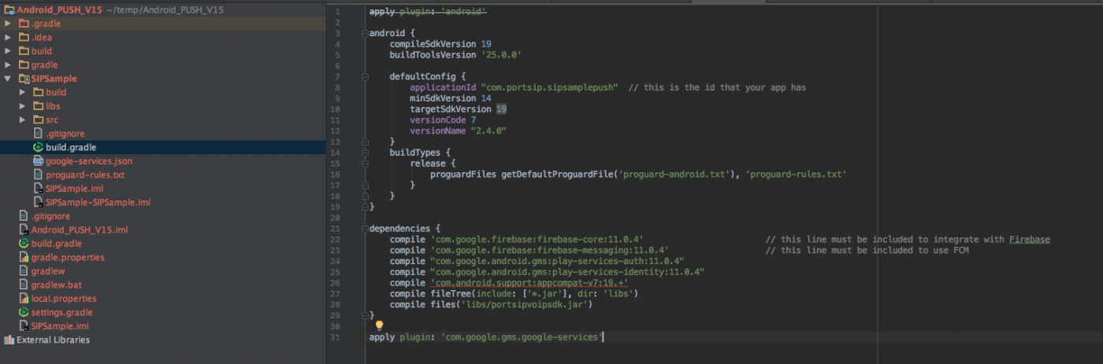Click the gradlew.bat file icon
The image size is (1103, 364).
click(x=24, y=285)
